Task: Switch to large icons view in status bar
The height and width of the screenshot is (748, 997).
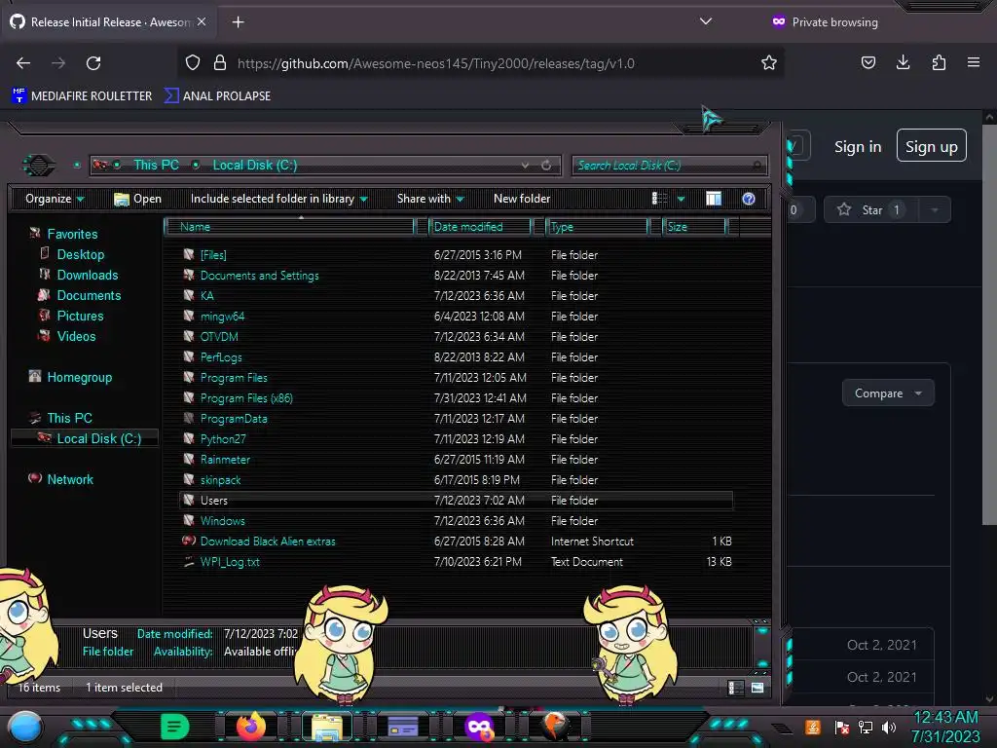Action: 757,688
